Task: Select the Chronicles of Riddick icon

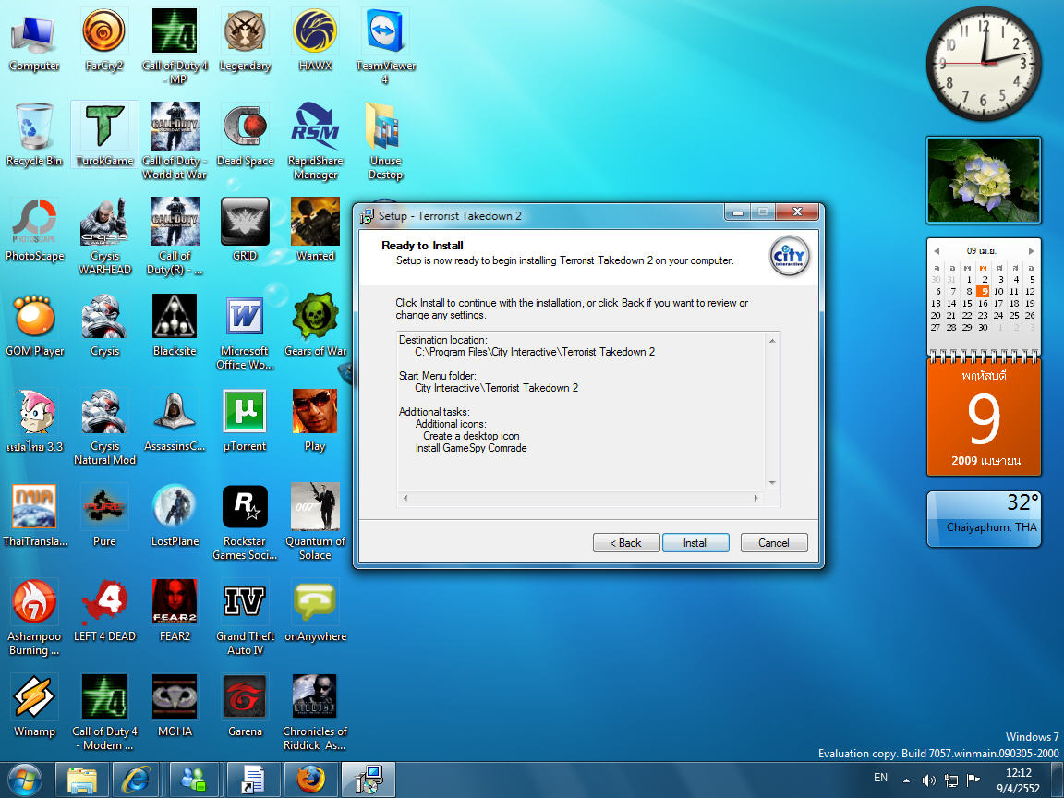Action: 316,711
